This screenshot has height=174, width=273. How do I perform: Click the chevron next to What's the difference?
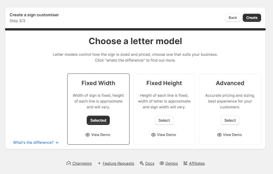point(57,143)
